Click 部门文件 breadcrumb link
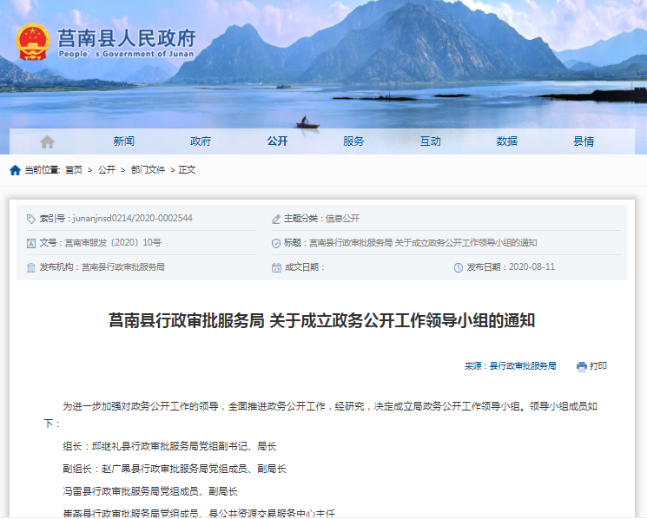The image size is (647, 519). pos(148,170)
